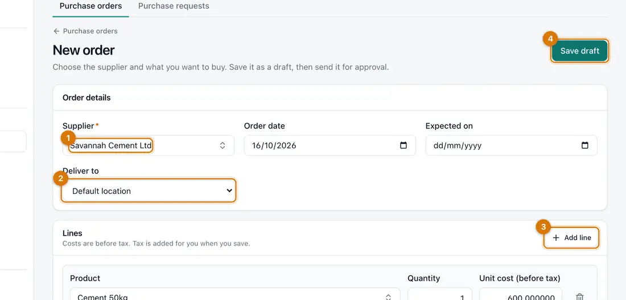This screenshot has width=626, height=300.
Task: Click the Expected on date field
Action: 512,145
